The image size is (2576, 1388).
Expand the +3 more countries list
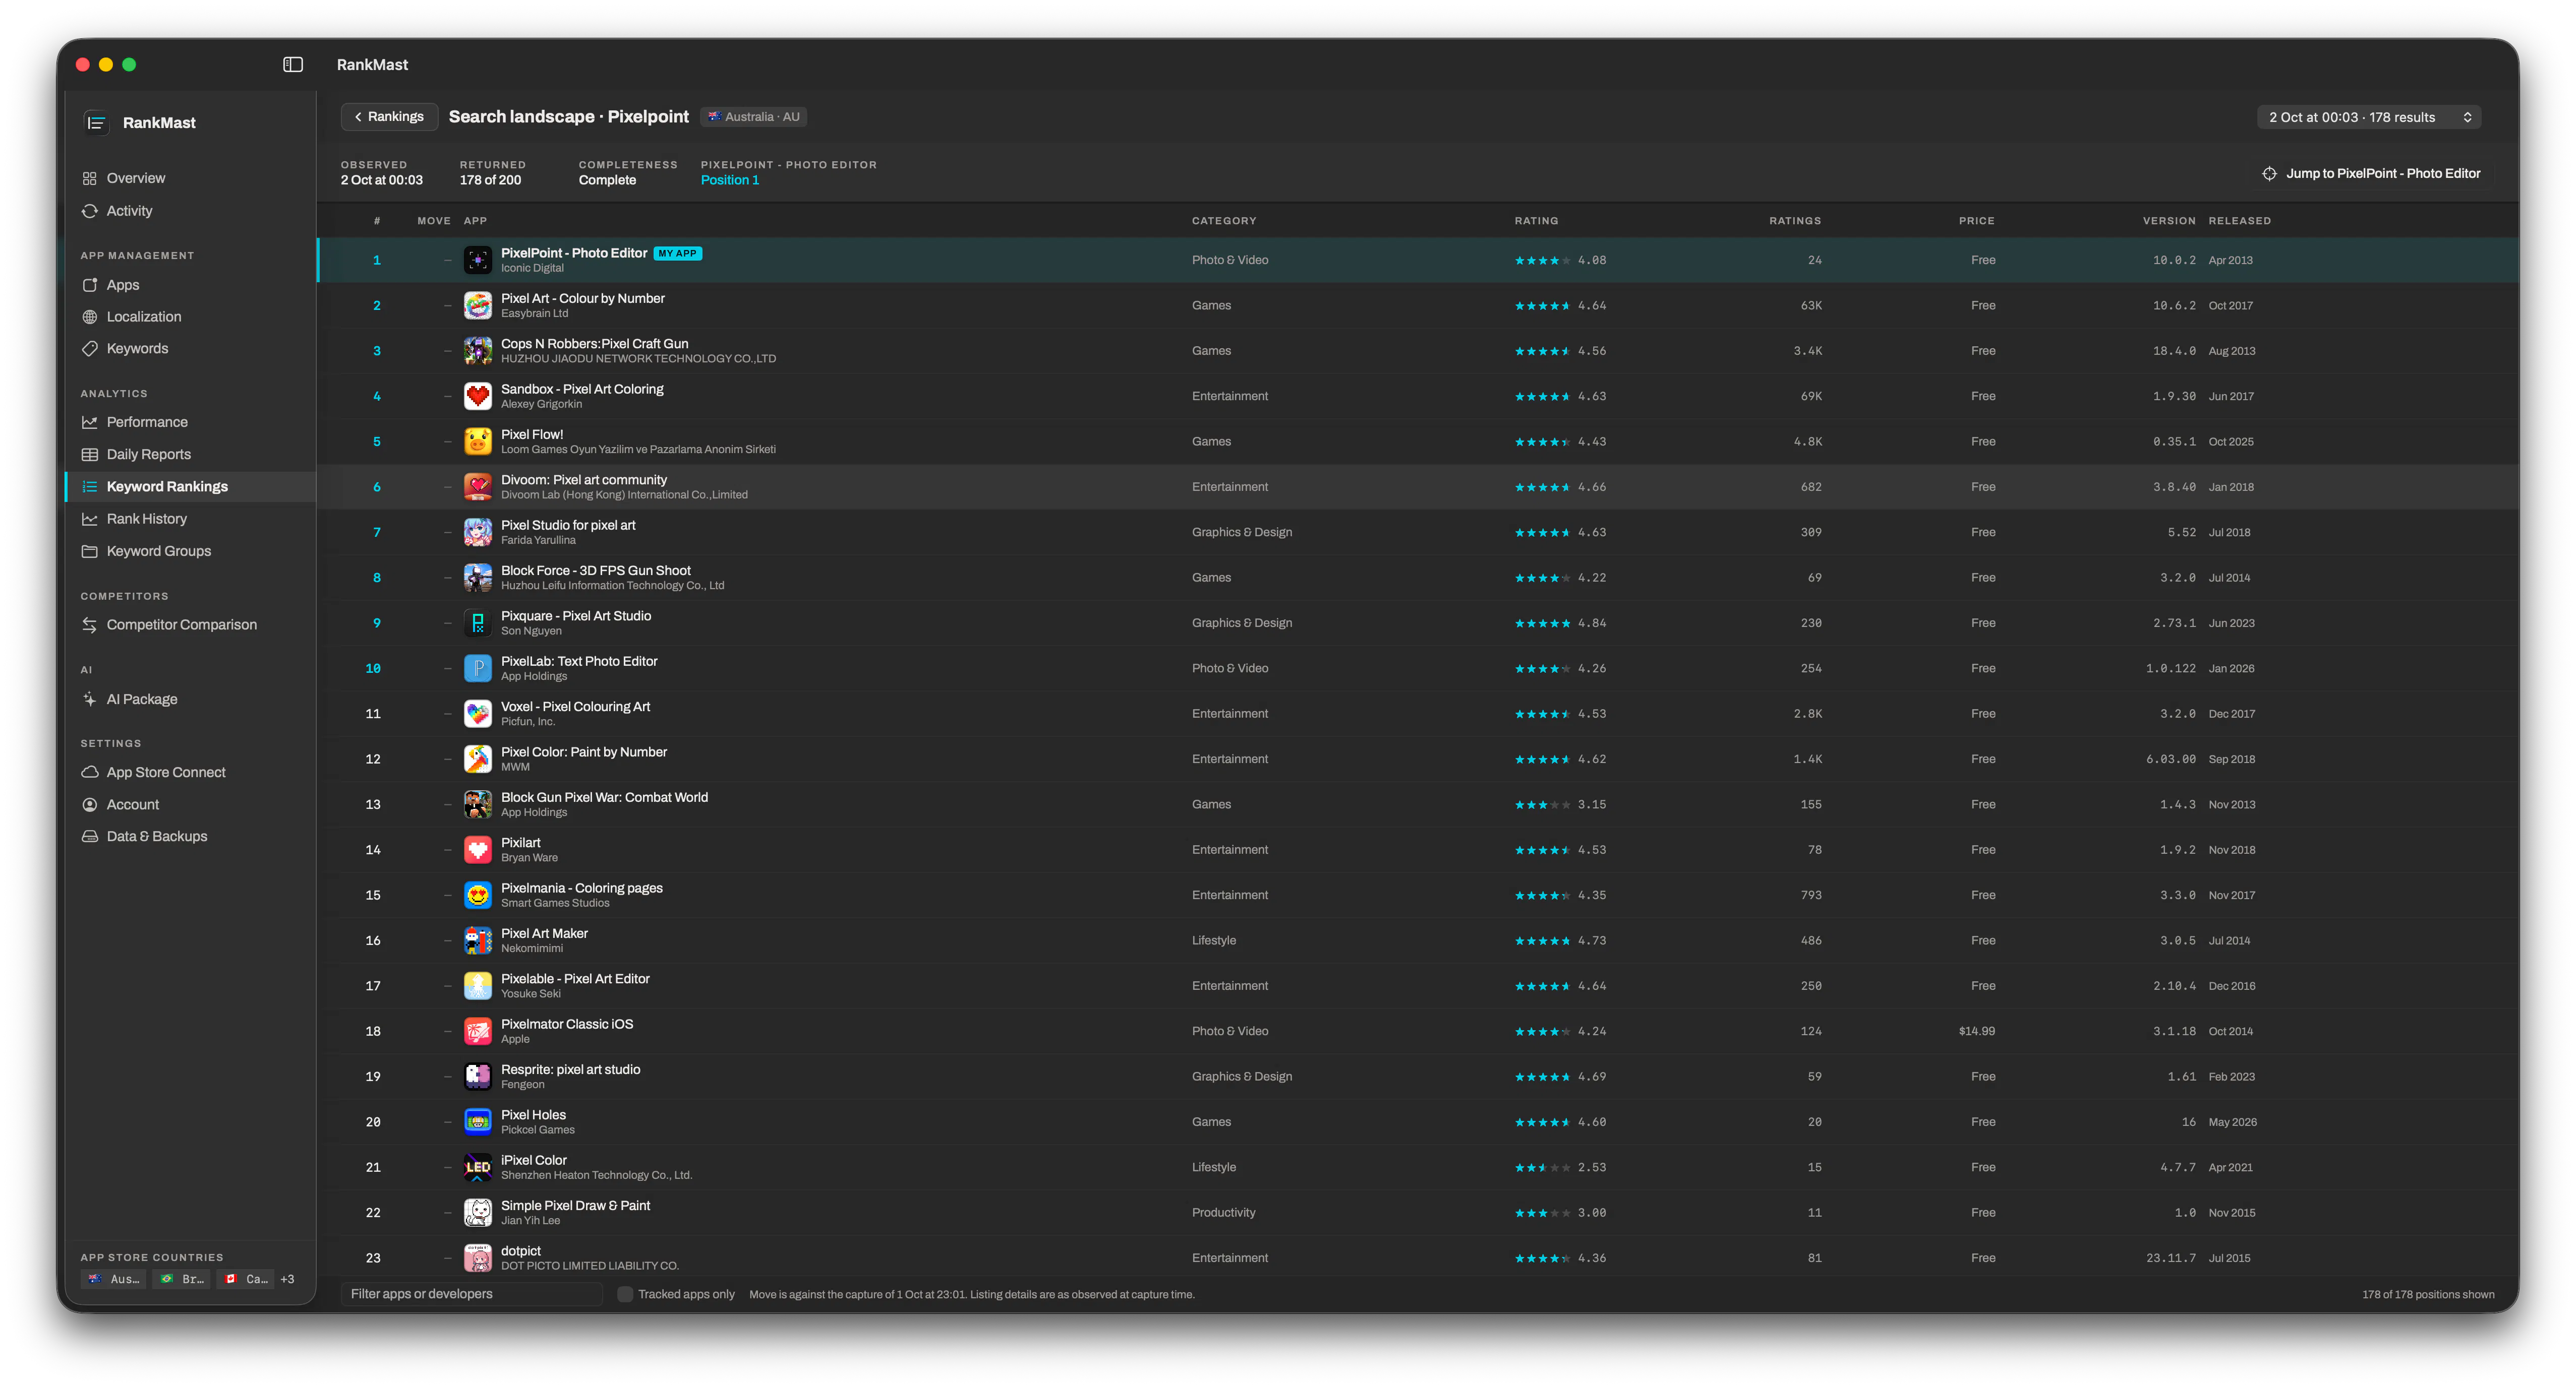287,1279
